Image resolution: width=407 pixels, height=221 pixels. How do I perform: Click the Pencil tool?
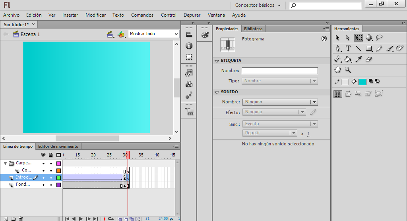[379, 48]
